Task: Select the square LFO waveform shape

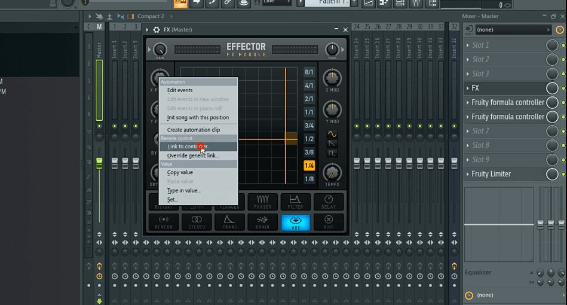Action: (x=332, y=153)
